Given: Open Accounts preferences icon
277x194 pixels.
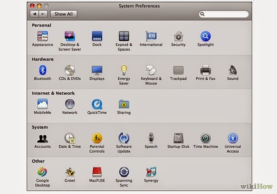Looking at the screenshot, I should point(43,138).
